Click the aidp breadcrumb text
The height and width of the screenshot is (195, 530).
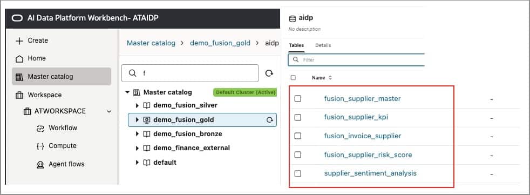272,43
